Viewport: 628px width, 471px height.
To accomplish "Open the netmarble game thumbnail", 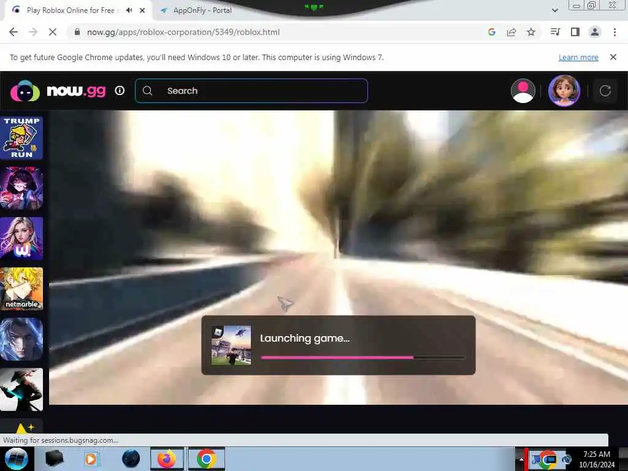I will pyautogui.click(x=21, y=289).
